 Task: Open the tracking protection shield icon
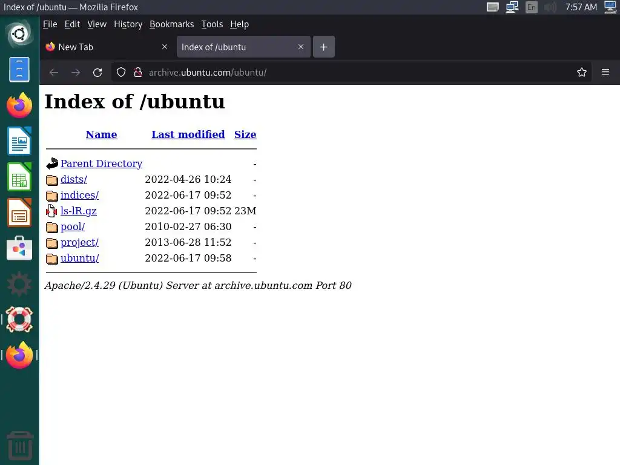(x=121, y=73)
